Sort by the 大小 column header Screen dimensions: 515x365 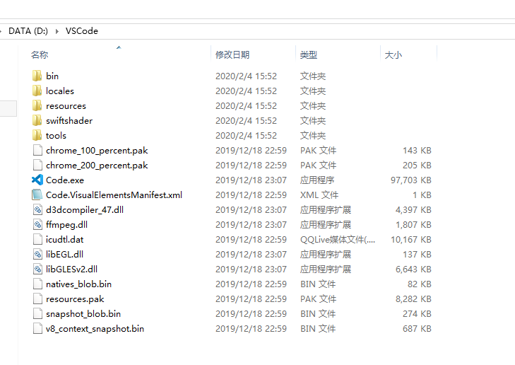click(x=393, y=54)
